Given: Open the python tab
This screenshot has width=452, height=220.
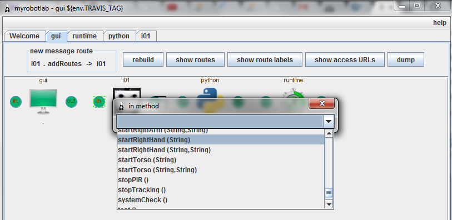Looking at the screenshot, I should click(119, 36).
